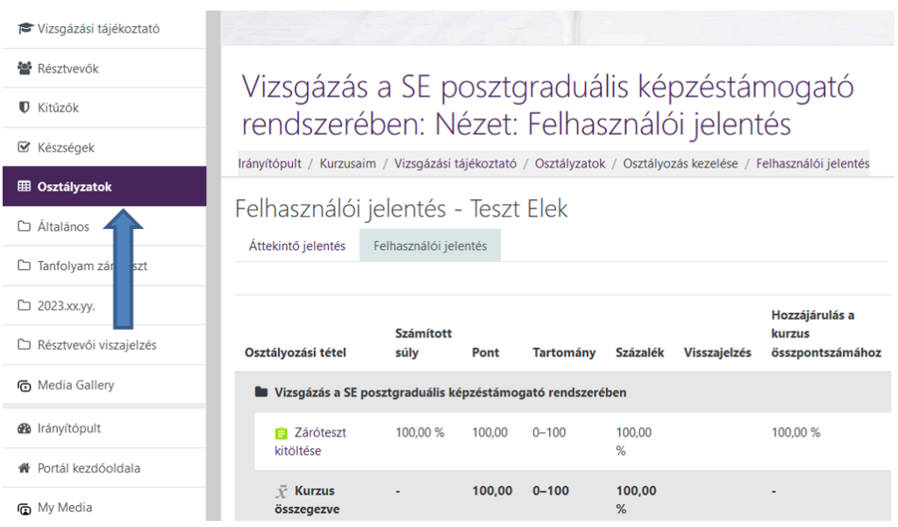Click the Irányítópult dashboard icon
The image size is (898, 527).
point(24,428)
